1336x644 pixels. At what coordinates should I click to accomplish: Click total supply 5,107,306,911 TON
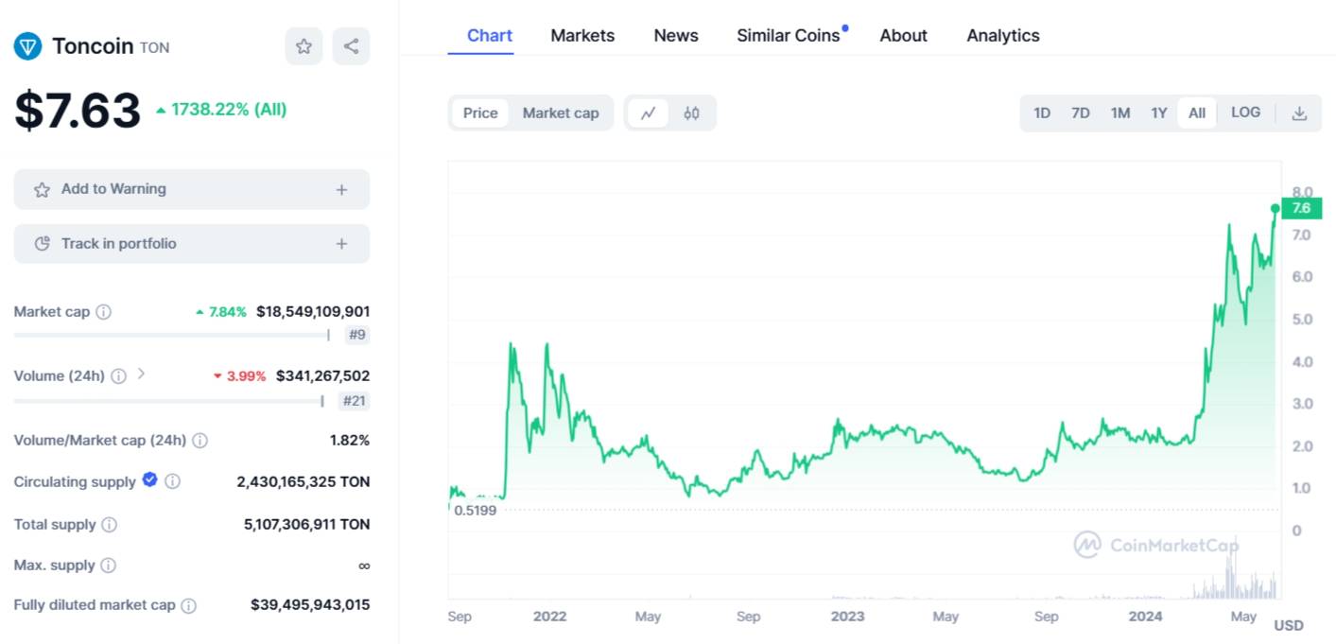coord(307,524)
